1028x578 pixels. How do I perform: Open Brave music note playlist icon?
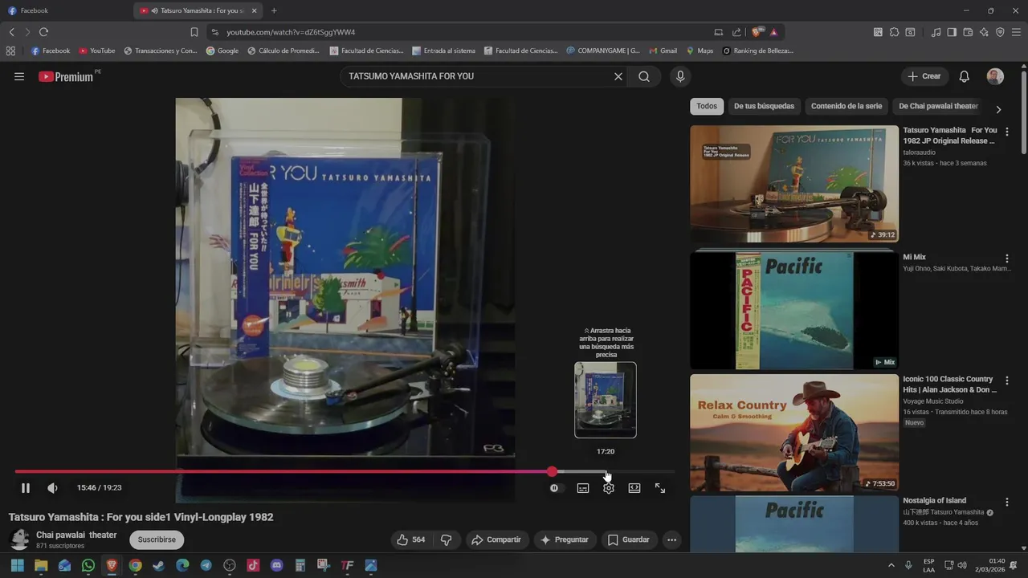pyautogui.click(x=936, y=32)
